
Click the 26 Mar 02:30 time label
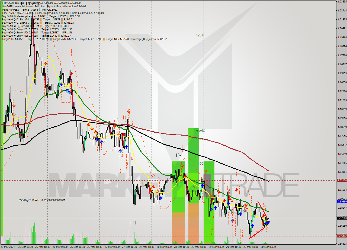(x=60, y=247)
